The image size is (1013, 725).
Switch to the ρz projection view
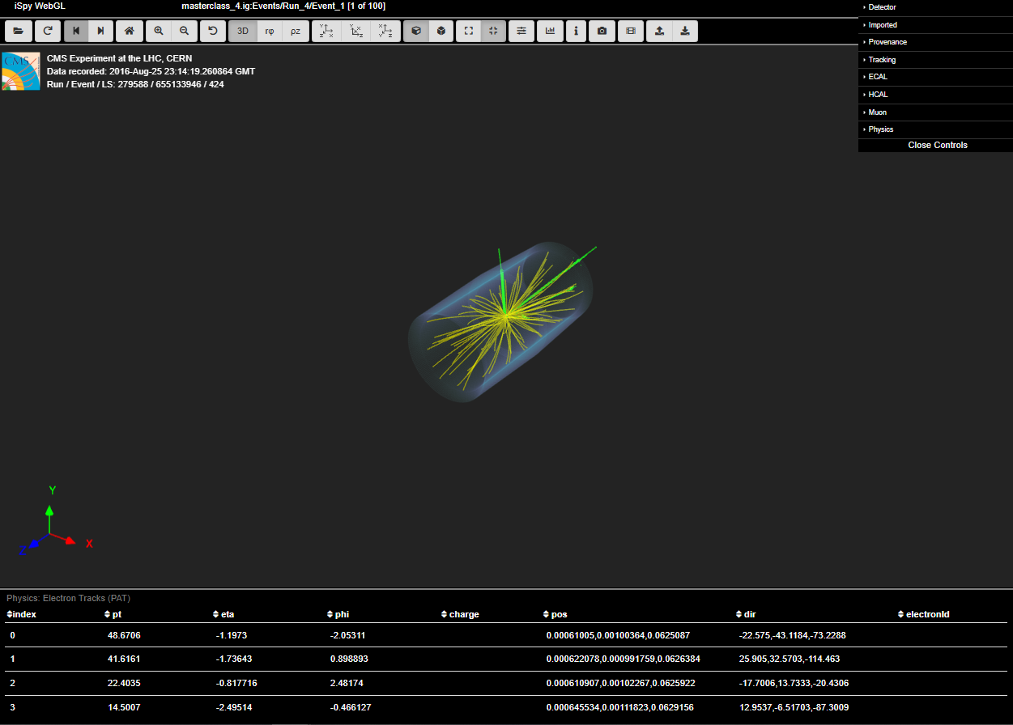[296, 31]
